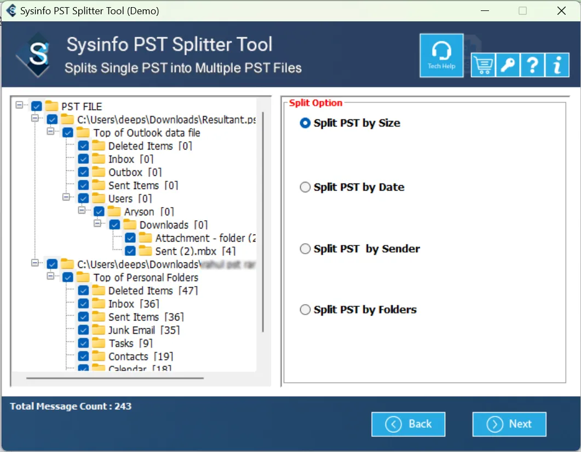
Task: Collapse the PST FILE root node
Action: tap(19, 105)
